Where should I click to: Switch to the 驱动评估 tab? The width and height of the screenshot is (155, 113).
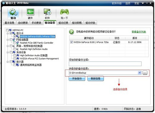91,23
